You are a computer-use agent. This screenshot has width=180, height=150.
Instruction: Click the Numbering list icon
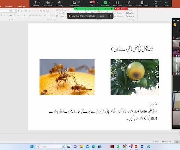pyautogui.click(x=35, y=11)
